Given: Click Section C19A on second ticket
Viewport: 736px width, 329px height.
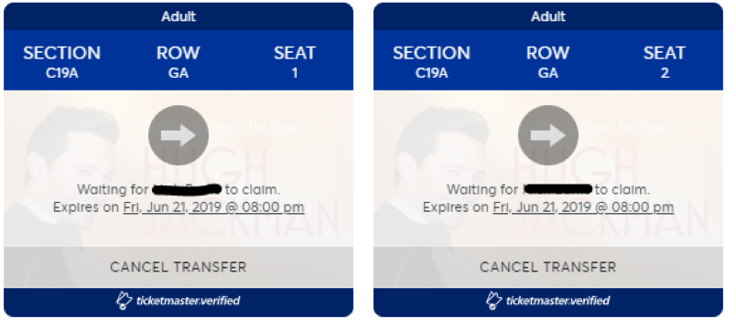Looking at the screenshot, I should 432,61.
